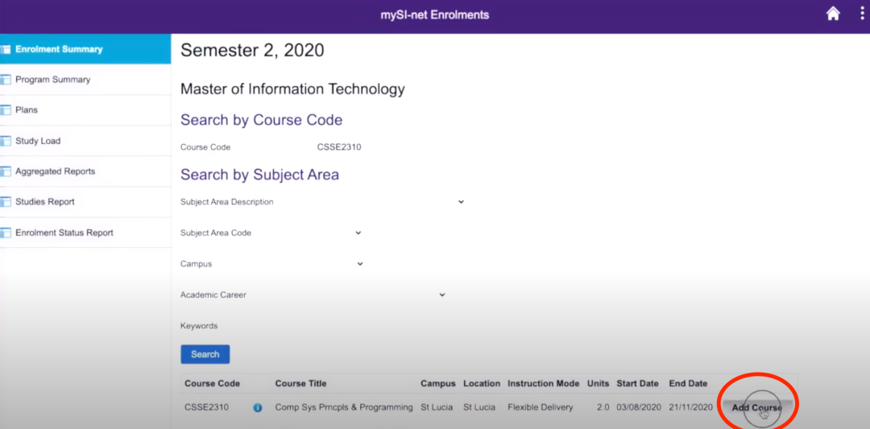Expand the Campus dropdown
The width and height of the screenshot is (870, 429).
[360, 263]
